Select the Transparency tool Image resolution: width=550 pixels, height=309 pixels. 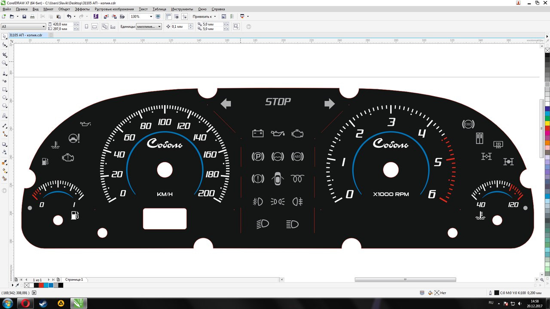coord(5,152)
